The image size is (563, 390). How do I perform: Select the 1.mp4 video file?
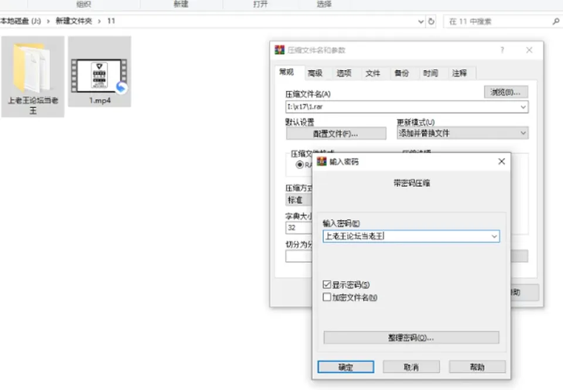(100, 71)
